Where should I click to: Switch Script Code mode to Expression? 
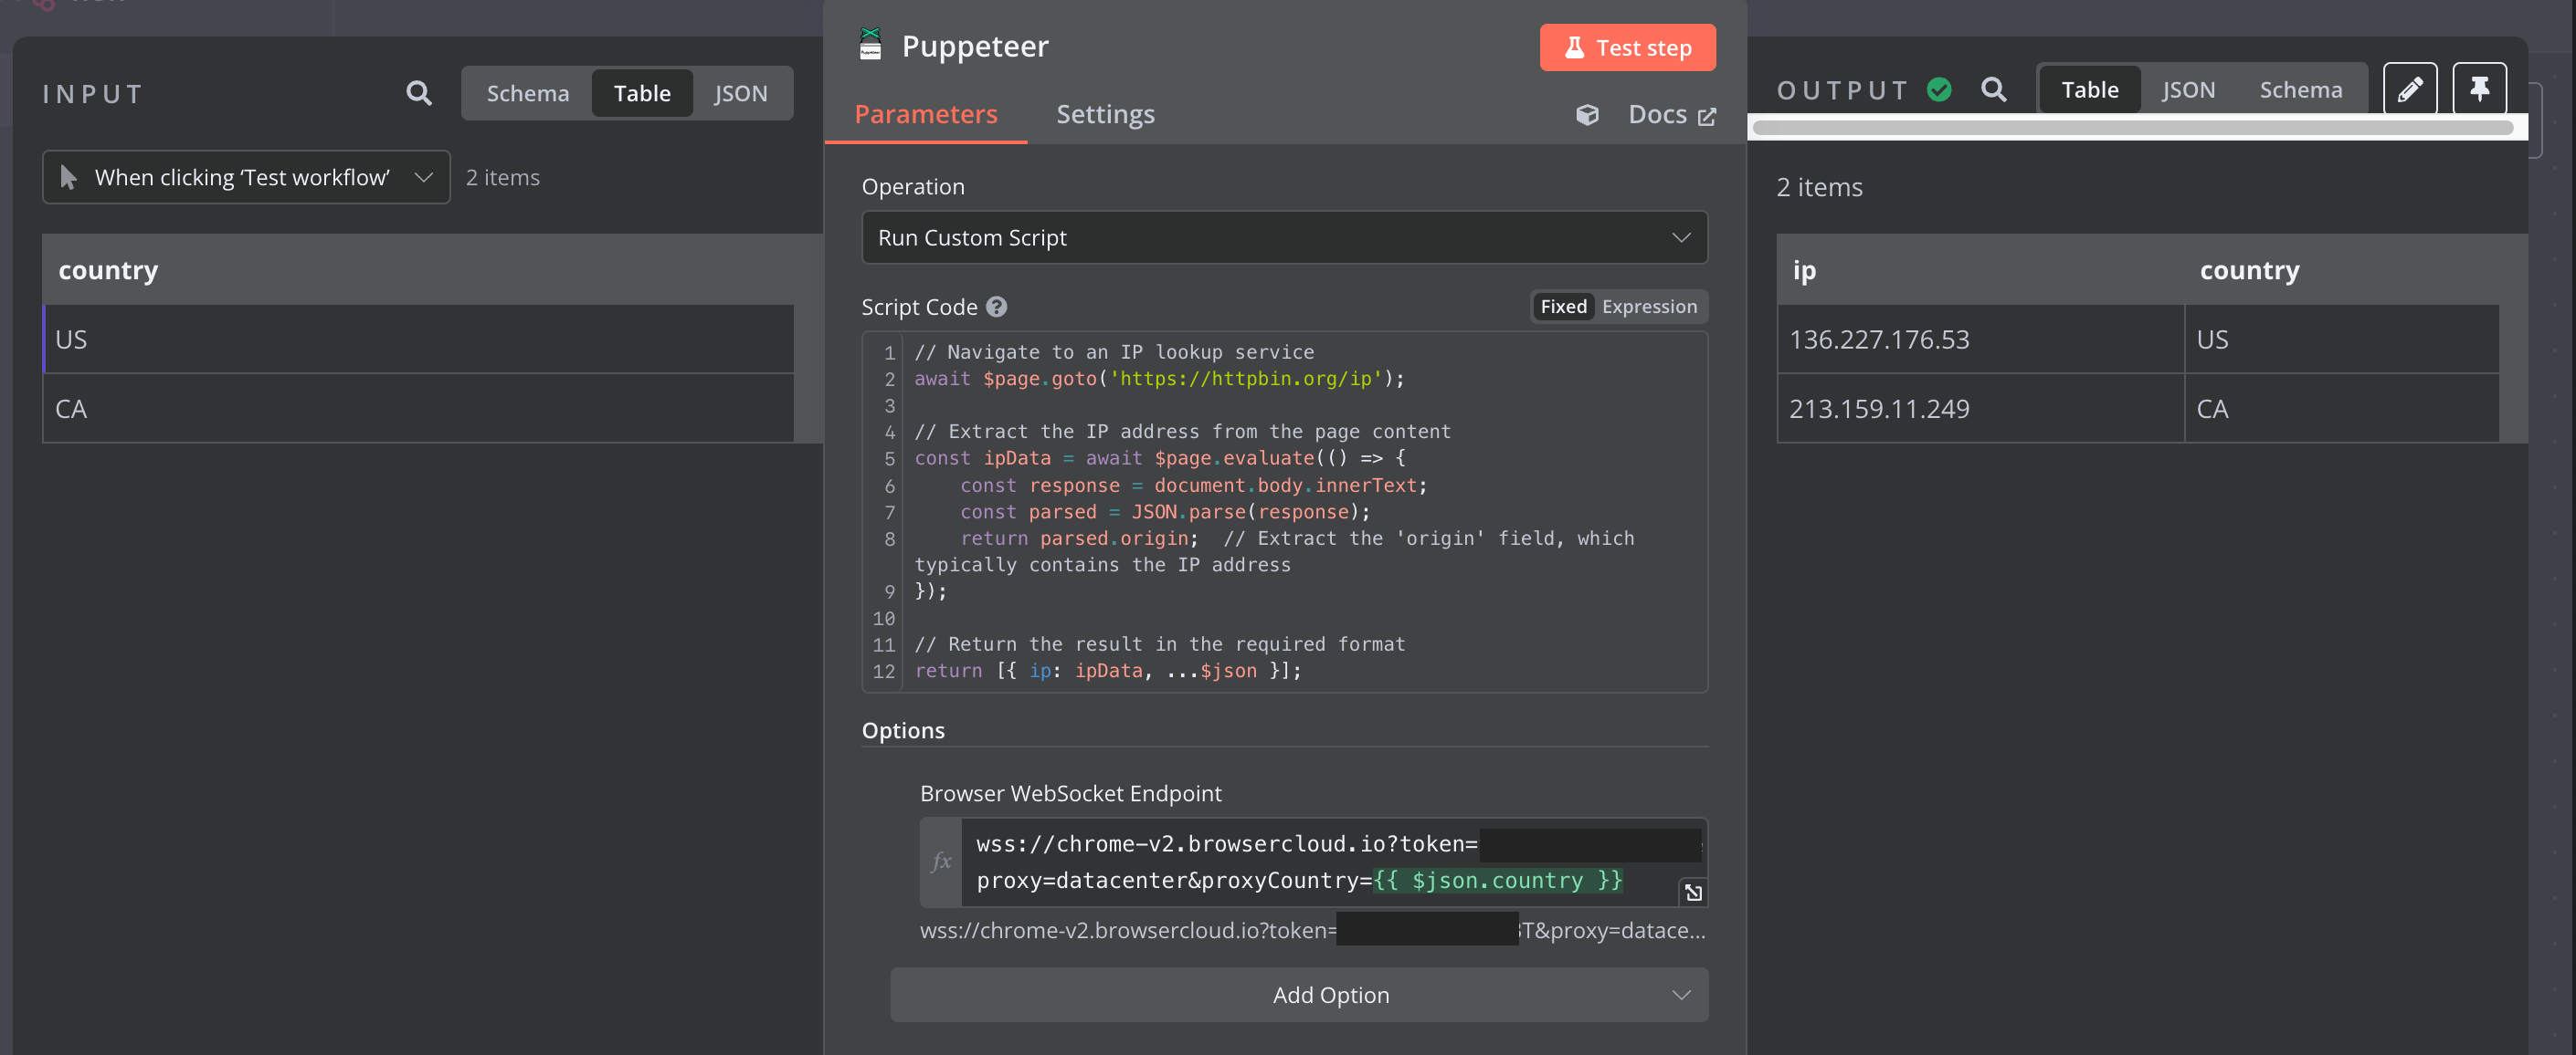1648,307
